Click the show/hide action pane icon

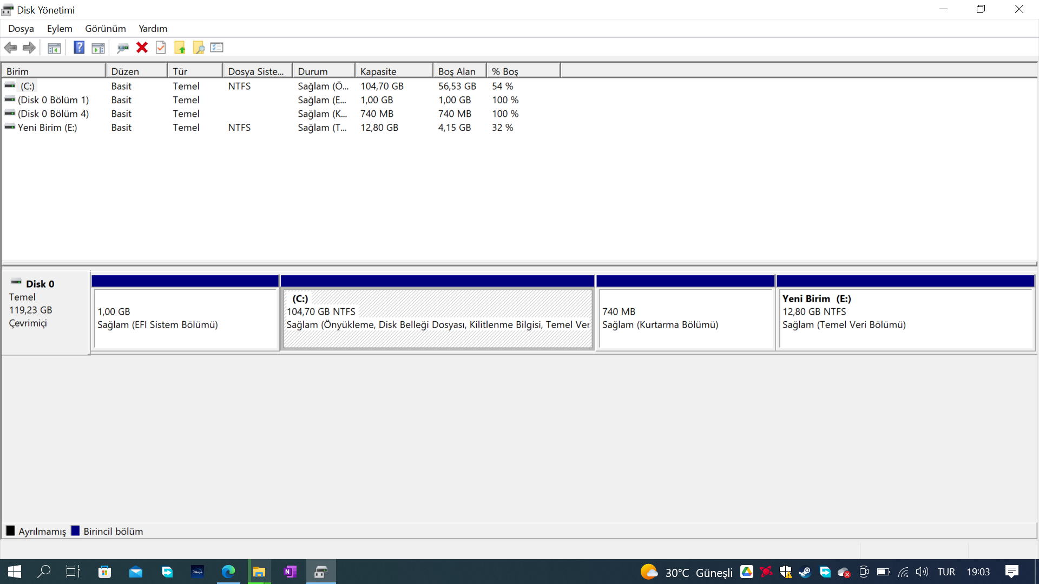[98, 48]
